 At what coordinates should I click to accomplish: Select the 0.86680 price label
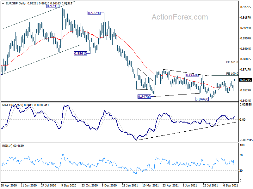coord(192,75)
